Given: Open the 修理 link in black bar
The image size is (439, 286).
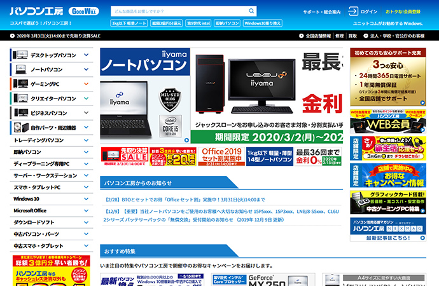Looking at the screenshot, I should click(339, 36).
